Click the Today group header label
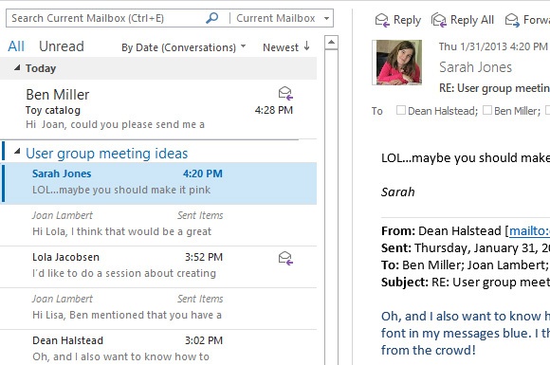This screenshot has height=365, width=550. pos(41,68)
